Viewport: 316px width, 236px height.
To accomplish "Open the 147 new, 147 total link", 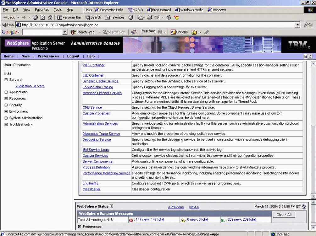I will click(x=150, y=219).
